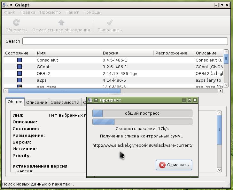
Task: Open the Помощь menu
Action: pyautogui.click(x=92, y=12)
